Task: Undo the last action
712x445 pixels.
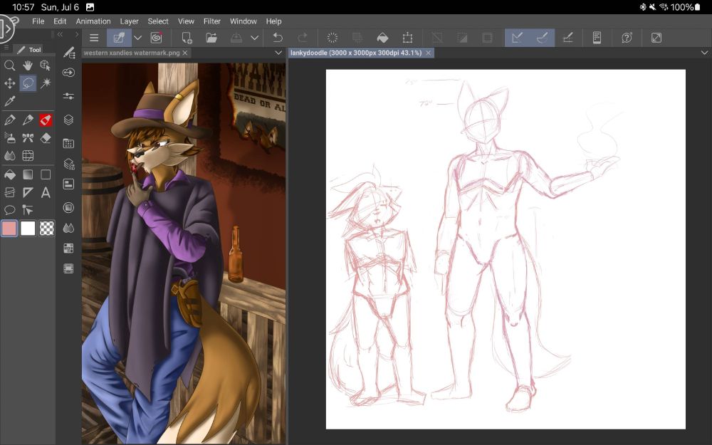Action: pyautogui.click(x=278, y=38)
